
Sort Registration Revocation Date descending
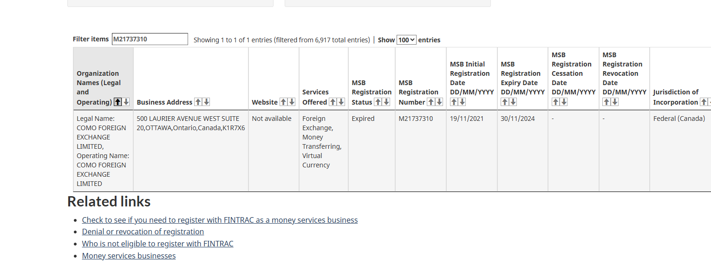pos(615,102)
